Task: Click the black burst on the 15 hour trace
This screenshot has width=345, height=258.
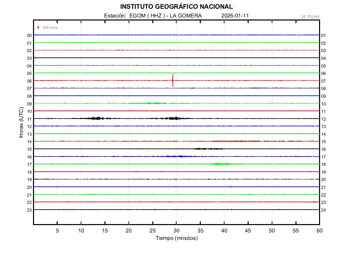Action: click(x=207, y=148)
